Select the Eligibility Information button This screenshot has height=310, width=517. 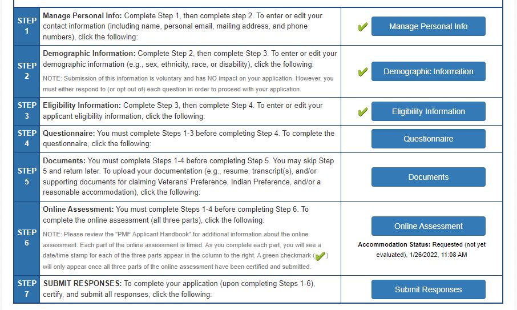point(428,111)
